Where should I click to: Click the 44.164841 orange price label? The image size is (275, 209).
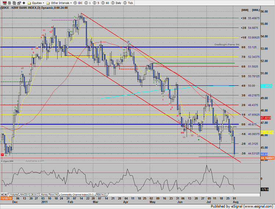tap(267, 158)
